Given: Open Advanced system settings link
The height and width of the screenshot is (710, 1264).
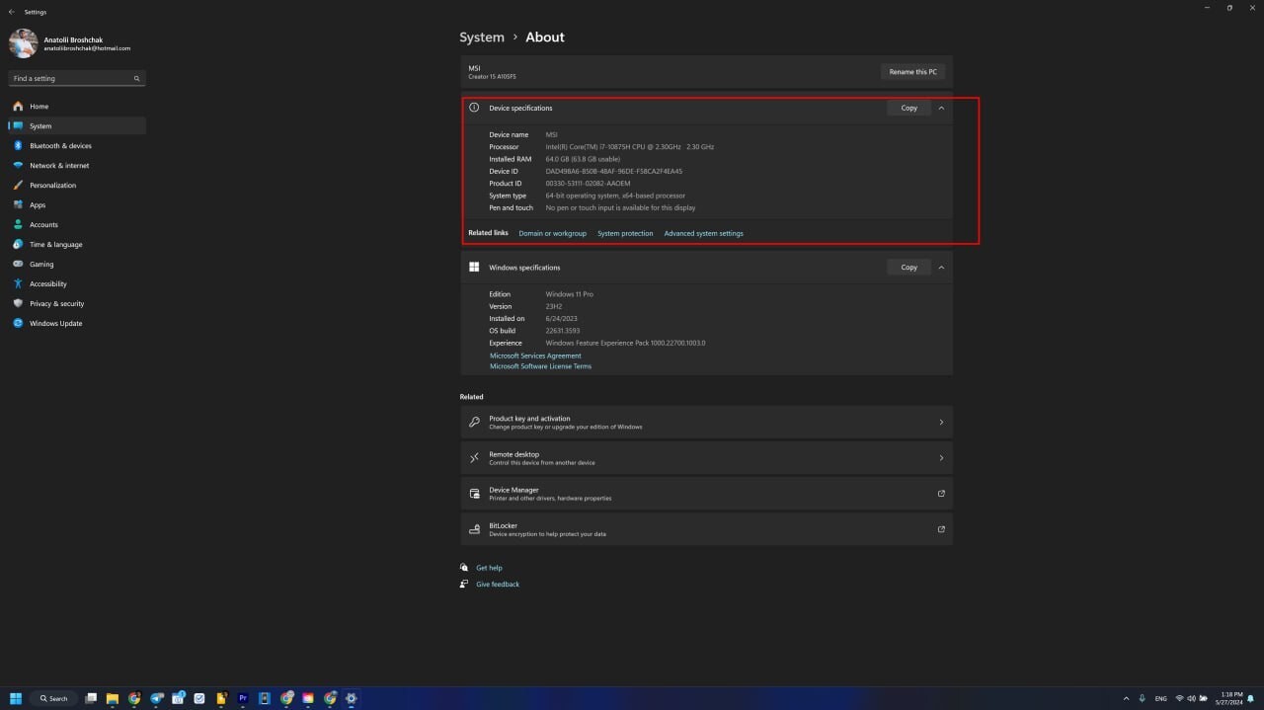Looking at the screenshot, I should pyautogui.click(x=703, y=233).
